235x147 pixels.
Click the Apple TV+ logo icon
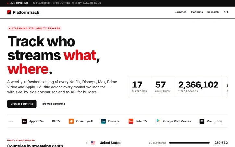(24, 121)
